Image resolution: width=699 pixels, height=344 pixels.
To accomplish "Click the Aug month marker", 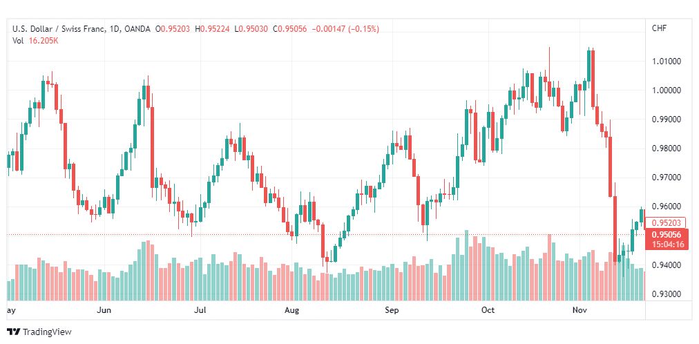I will [x=291, y=309].
